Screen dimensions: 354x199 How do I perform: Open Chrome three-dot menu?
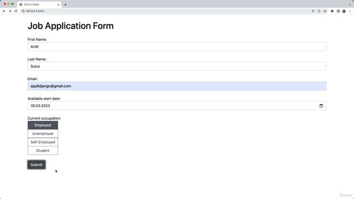click(350, 11)
